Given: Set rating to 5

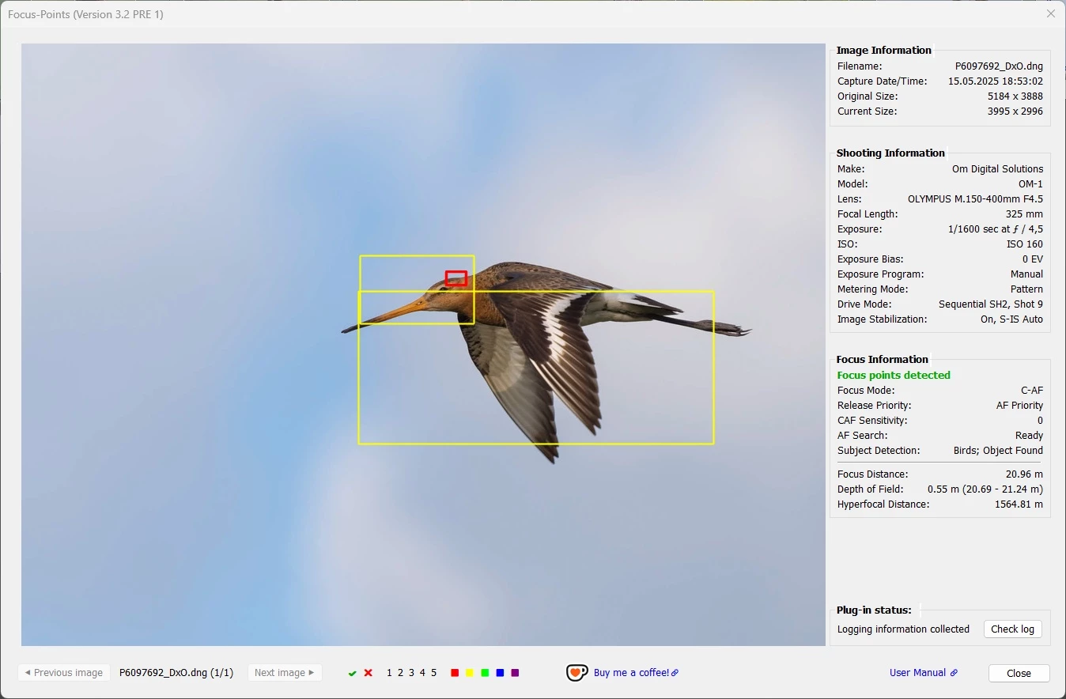Looking at the screenshot, I should pos(433,673).
